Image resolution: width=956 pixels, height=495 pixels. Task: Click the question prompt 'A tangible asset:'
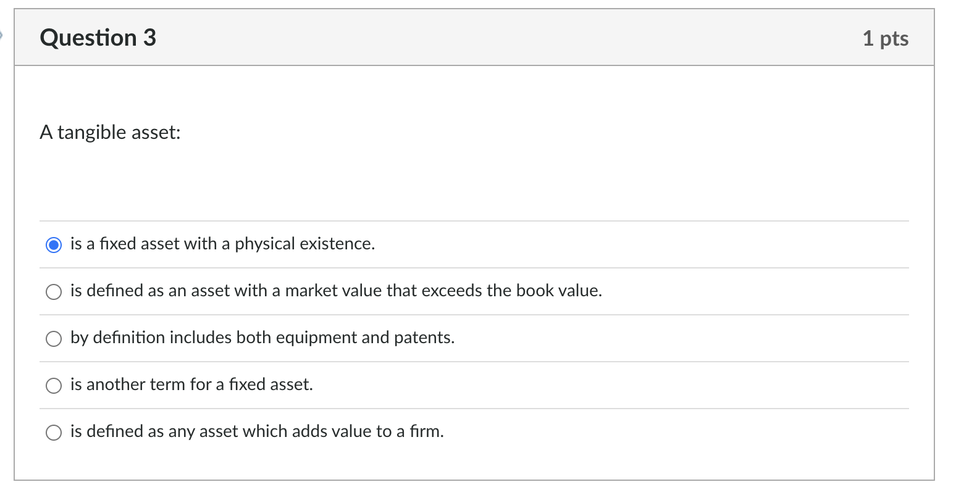tap(110, 132)
